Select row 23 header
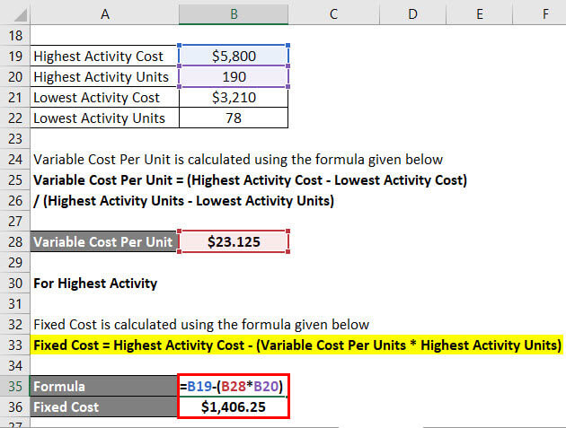Screen dimensions: 566x428 (x=15, y=138)
